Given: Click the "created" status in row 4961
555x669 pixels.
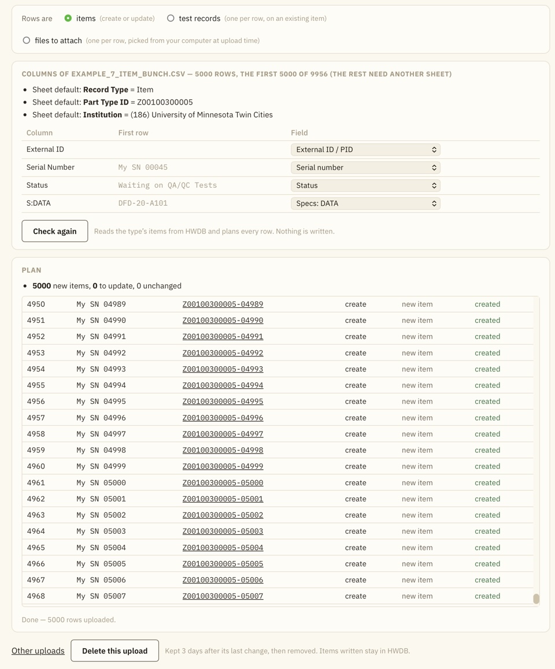Looking at the screenshot, I should pos(487,482).
